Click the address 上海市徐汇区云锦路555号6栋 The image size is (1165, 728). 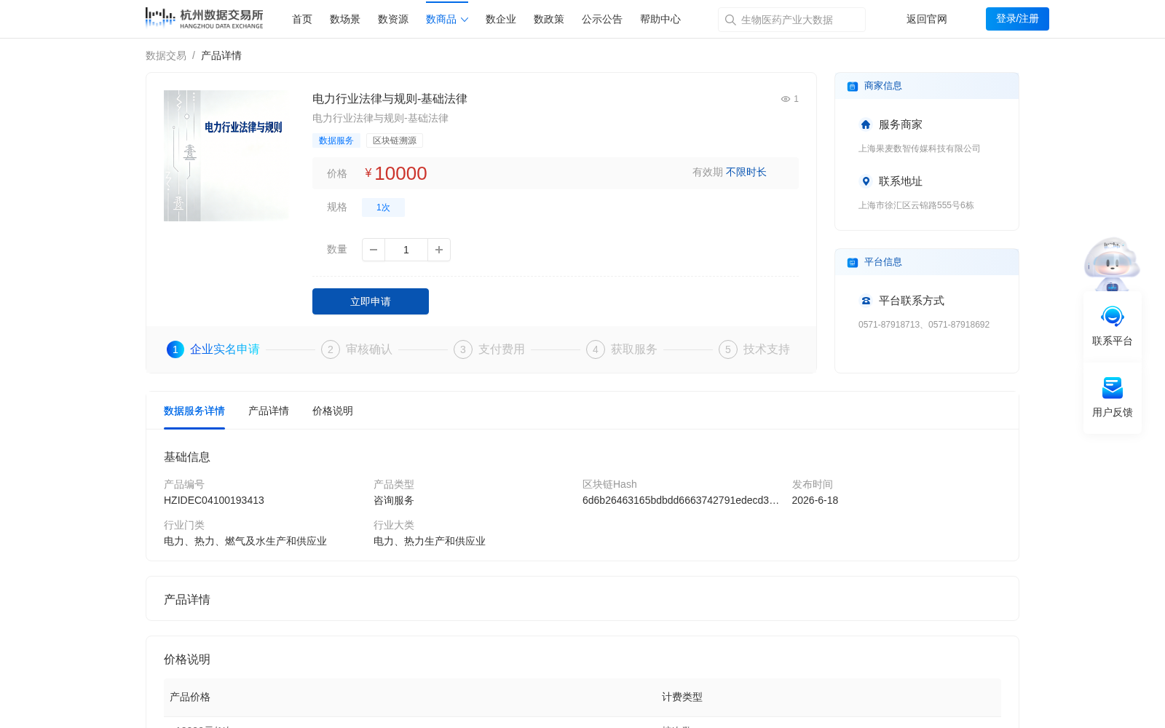(916, 205)
